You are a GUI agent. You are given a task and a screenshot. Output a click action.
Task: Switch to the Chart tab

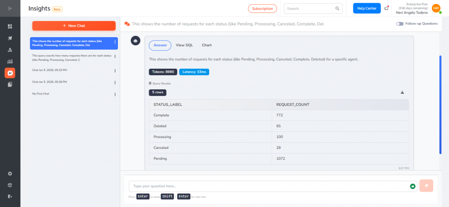207,45
